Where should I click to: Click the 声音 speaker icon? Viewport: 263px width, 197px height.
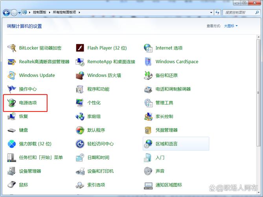pyautogui.click(x=148, y=171)
